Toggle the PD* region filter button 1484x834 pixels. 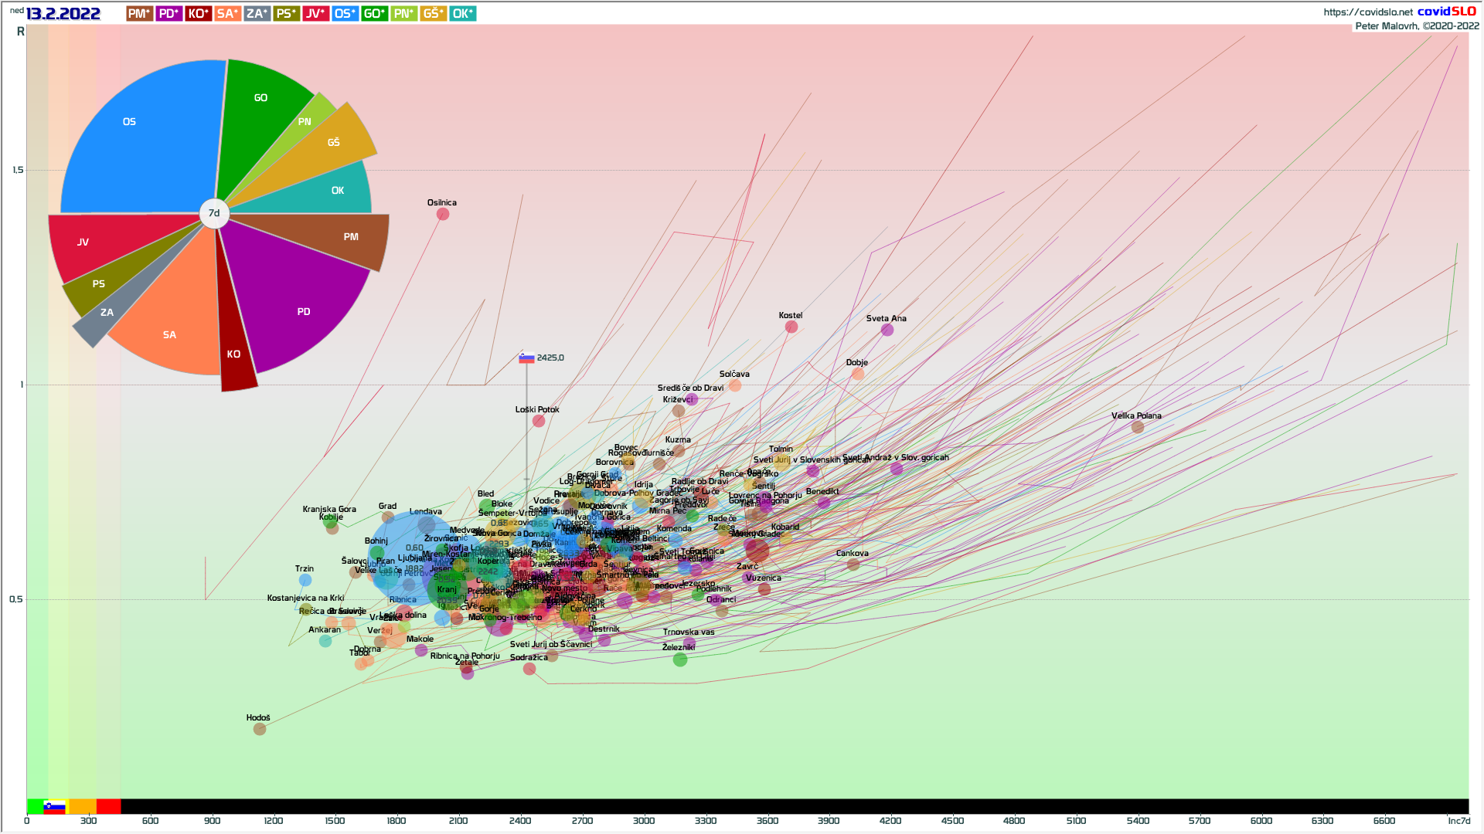168,14
